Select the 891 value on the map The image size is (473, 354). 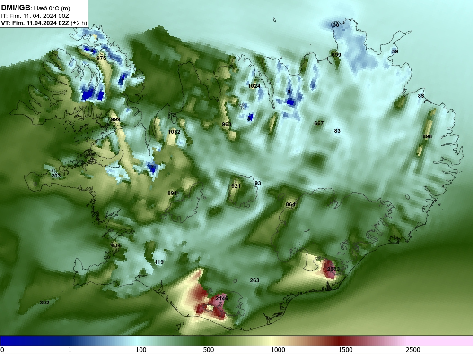coord(172,193)
